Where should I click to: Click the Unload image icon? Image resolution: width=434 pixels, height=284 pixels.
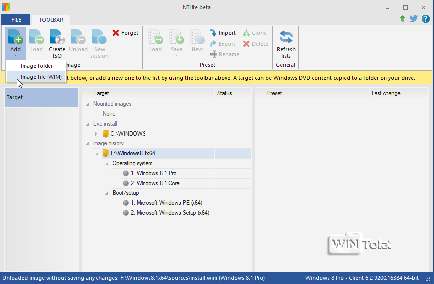[78, 37]
